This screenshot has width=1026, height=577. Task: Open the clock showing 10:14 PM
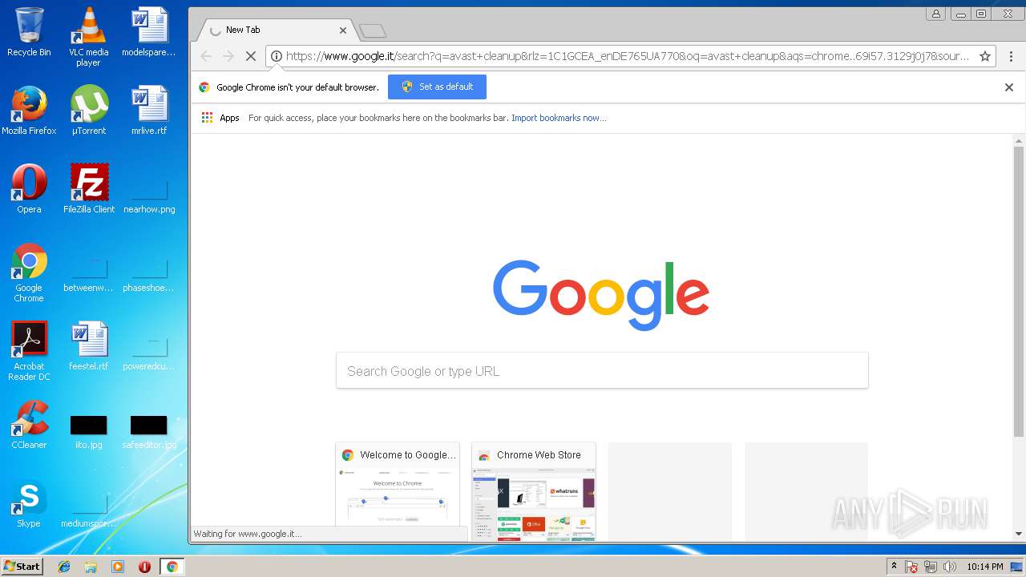tap(984, 567)
